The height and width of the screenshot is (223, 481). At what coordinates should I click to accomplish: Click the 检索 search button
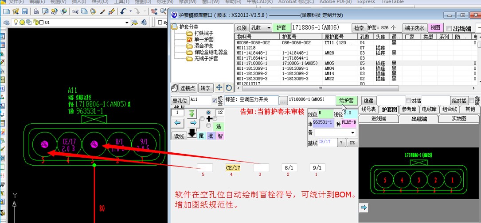tap(359, 28)
